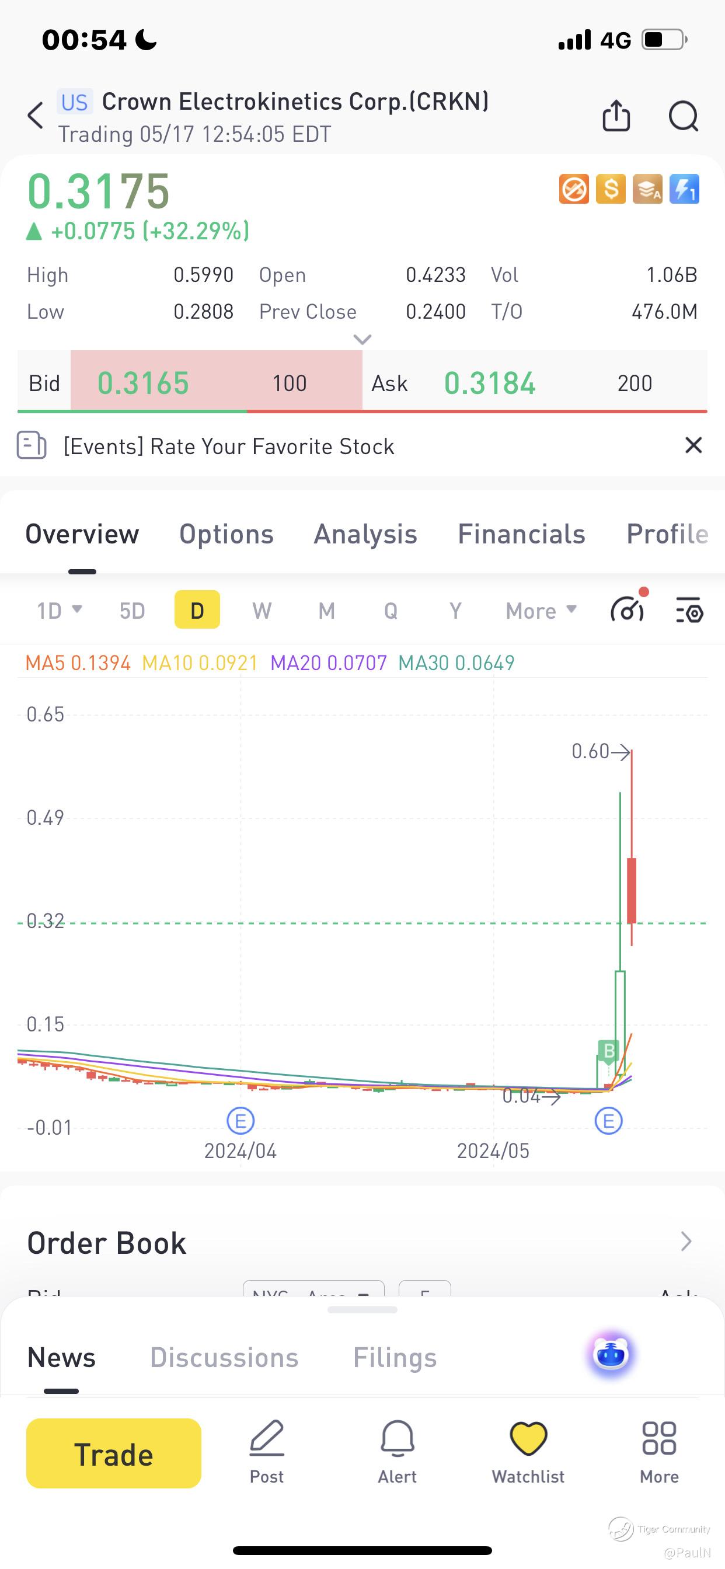Open the blue robot assistant icon
725x1569 pixels.
[x=611, y=1355]
